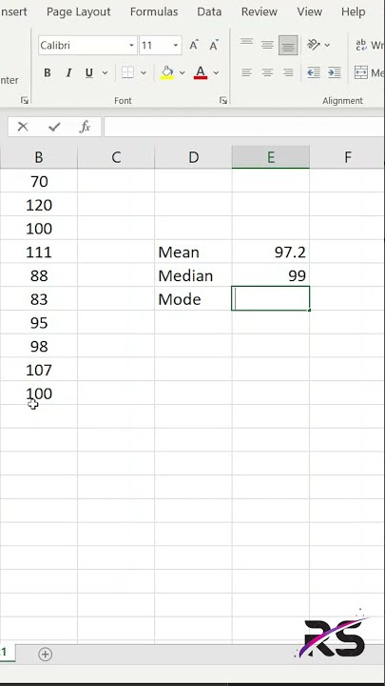Screen dimensions: 385x686
Task: Click the Insert Function fx icon
Action: [86, 127]
